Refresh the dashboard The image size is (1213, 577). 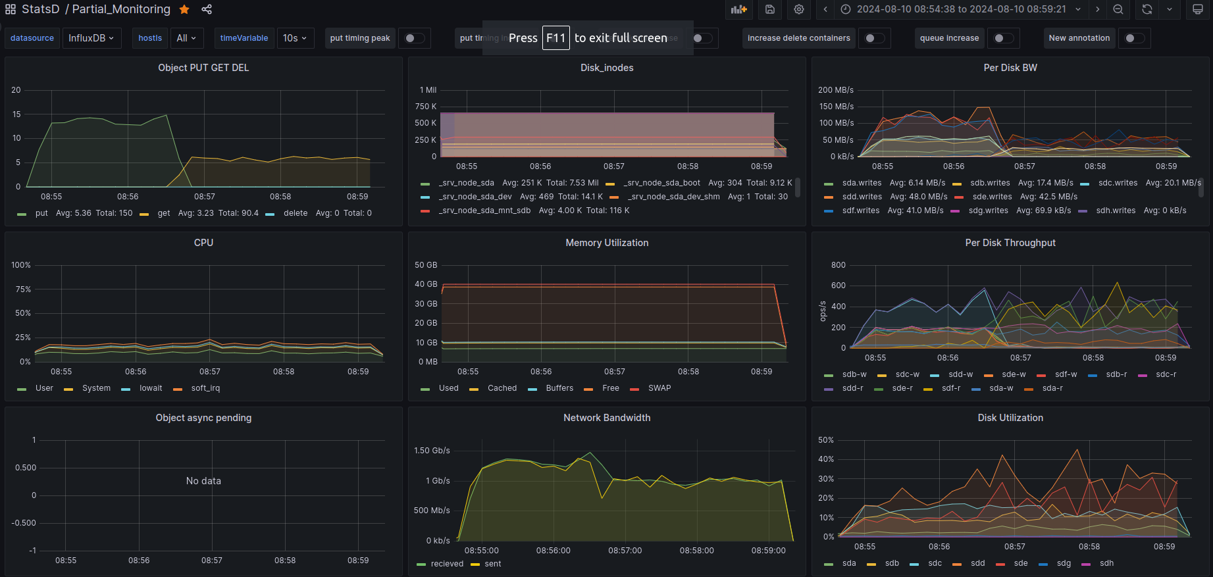point(1147,9)
